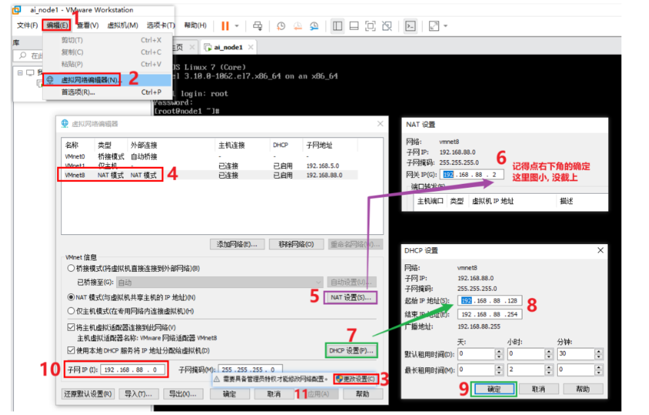Viewport: 649px width, 415px height.
Task: Click 取消 in the 虚拟网络编辑器 dialog
Action: (273, 394)
